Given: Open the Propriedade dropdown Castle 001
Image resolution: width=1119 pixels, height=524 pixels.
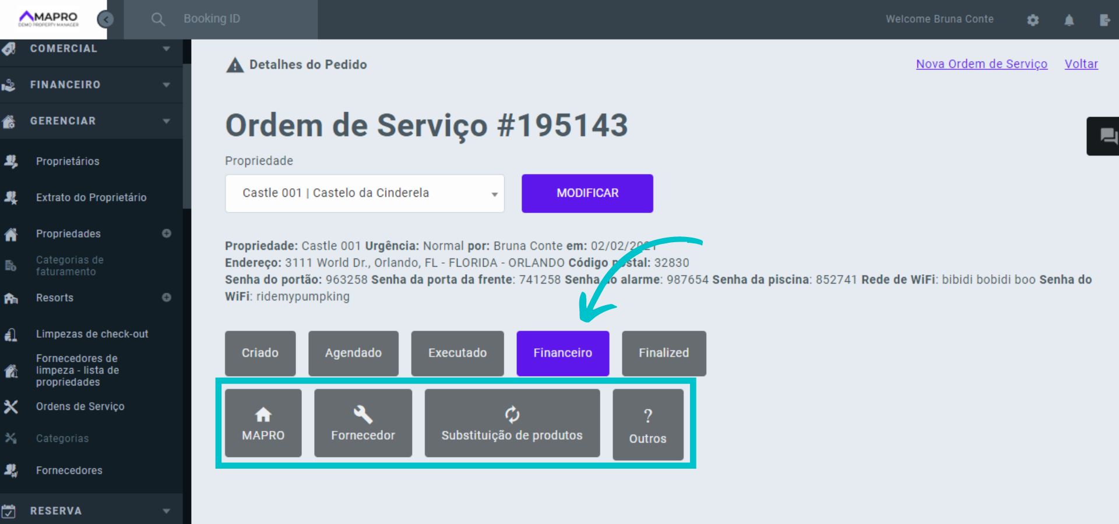Looking at the screenshot, I should pos(364,193).
